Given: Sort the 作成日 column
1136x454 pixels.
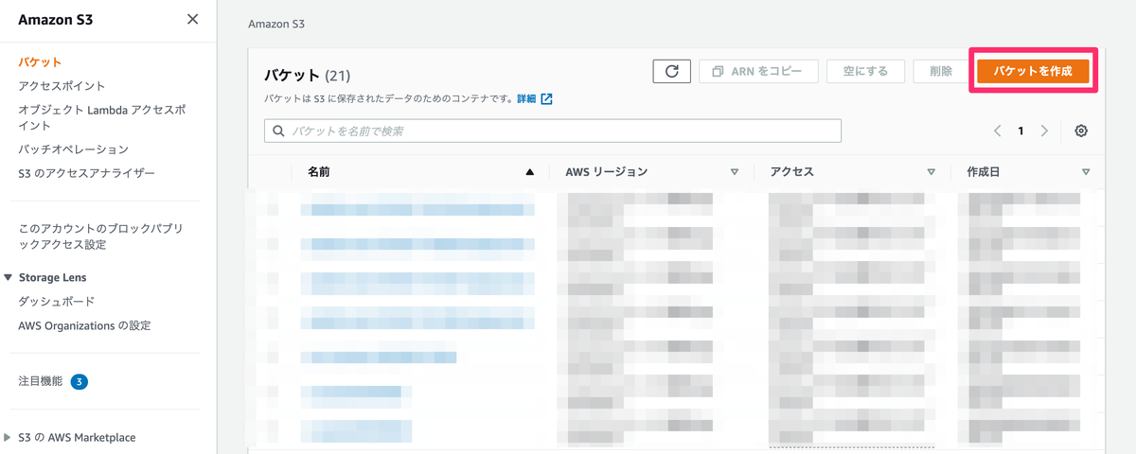Looking at the screenshot, I should pos(1085,172).
